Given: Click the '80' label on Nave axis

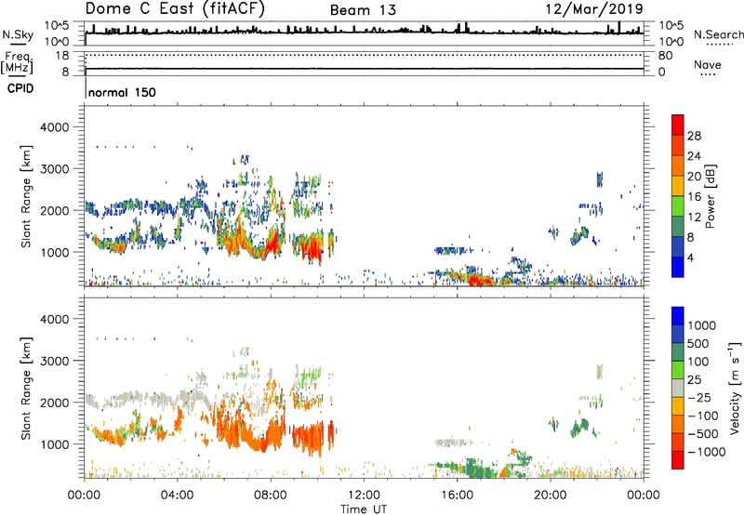Looking at the screenshot, I should [665, 56].
